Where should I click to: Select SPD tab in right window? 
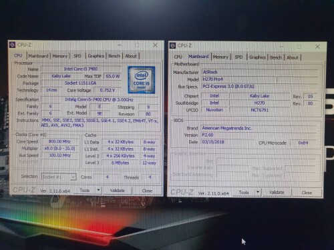click(238, 57)
